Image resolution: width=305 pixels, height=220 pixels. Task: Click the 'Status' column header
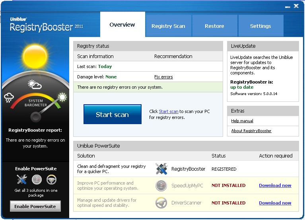219,156
